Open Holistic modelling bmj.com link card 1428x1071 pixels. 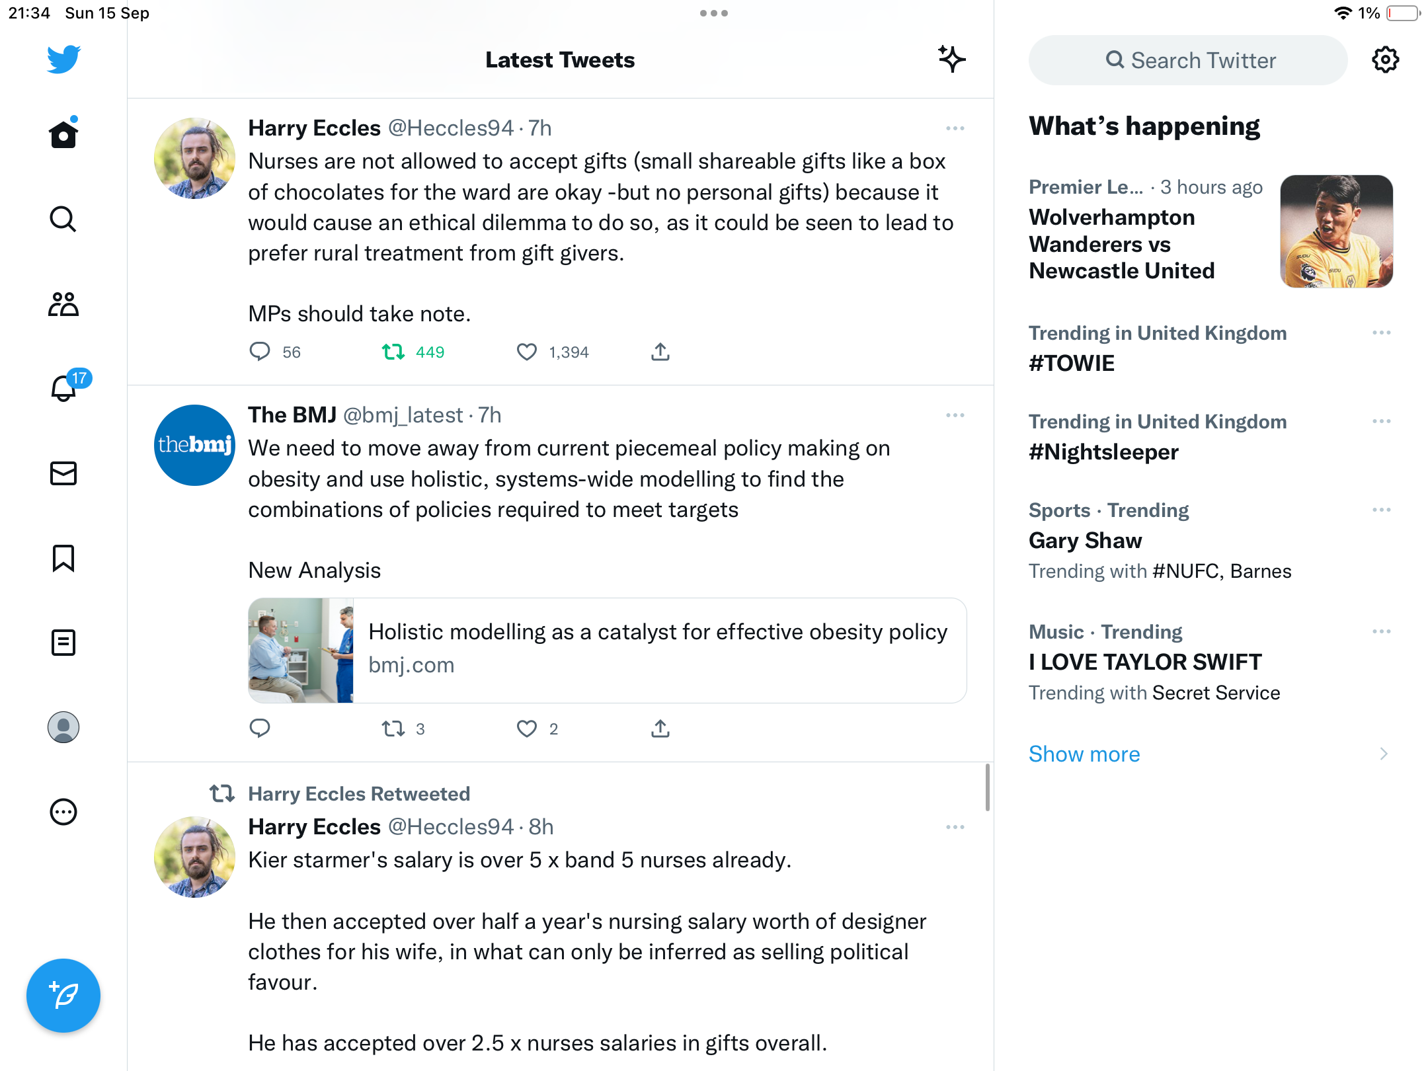(x=607, y=651)
